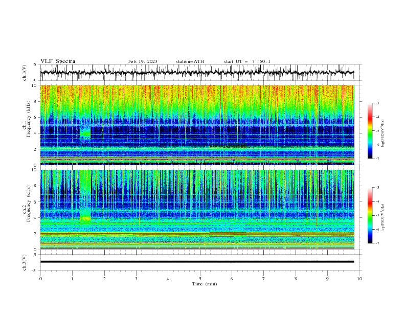This screenshot has height=313, width=405.
Task: Click the ch.1 colorbar "log(PSD)(V²/Hz)" label
Action: pyautogui.click(x=382, y=133)
